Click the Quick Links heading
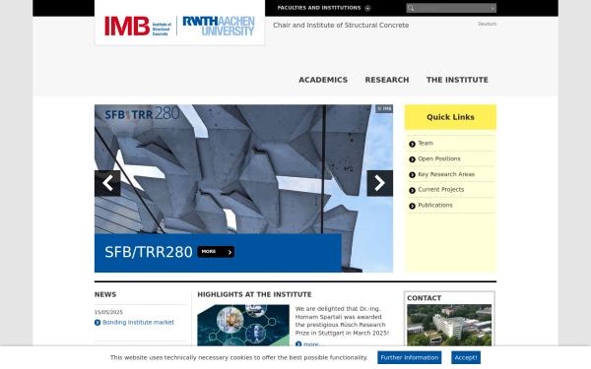Screen dimensions: 591x369 [x=450, y=117]
